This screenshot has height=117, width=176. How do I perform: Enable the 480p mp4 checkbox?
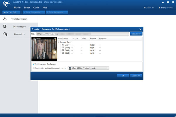pos(63,53)
